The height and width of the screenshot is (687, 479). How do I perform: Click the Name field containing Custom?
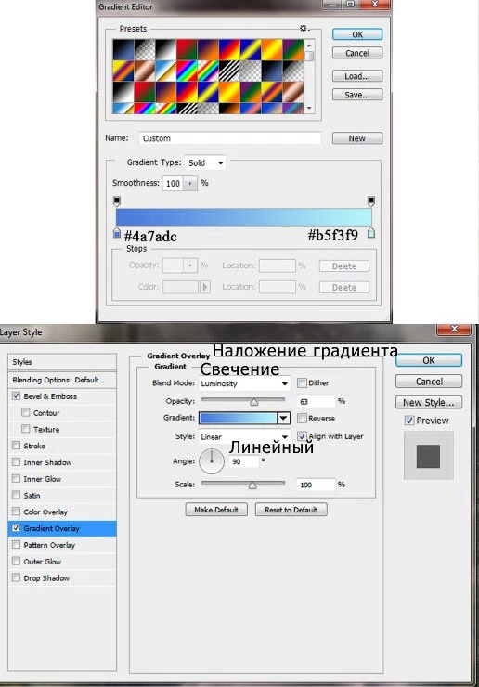pyautogui.click(x=230, y=138)
